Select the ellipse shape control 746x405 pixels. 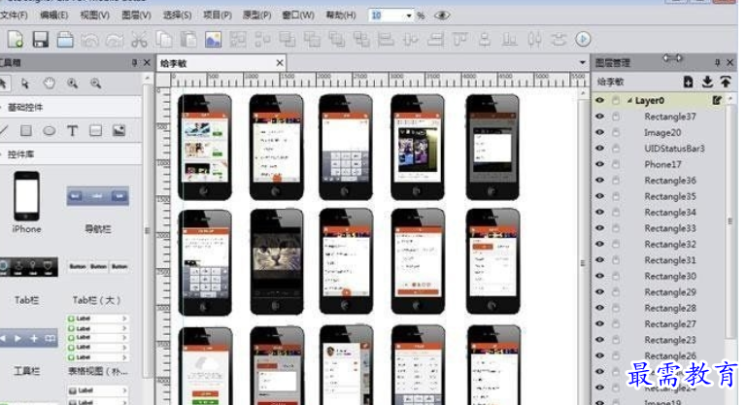point(49,130)
